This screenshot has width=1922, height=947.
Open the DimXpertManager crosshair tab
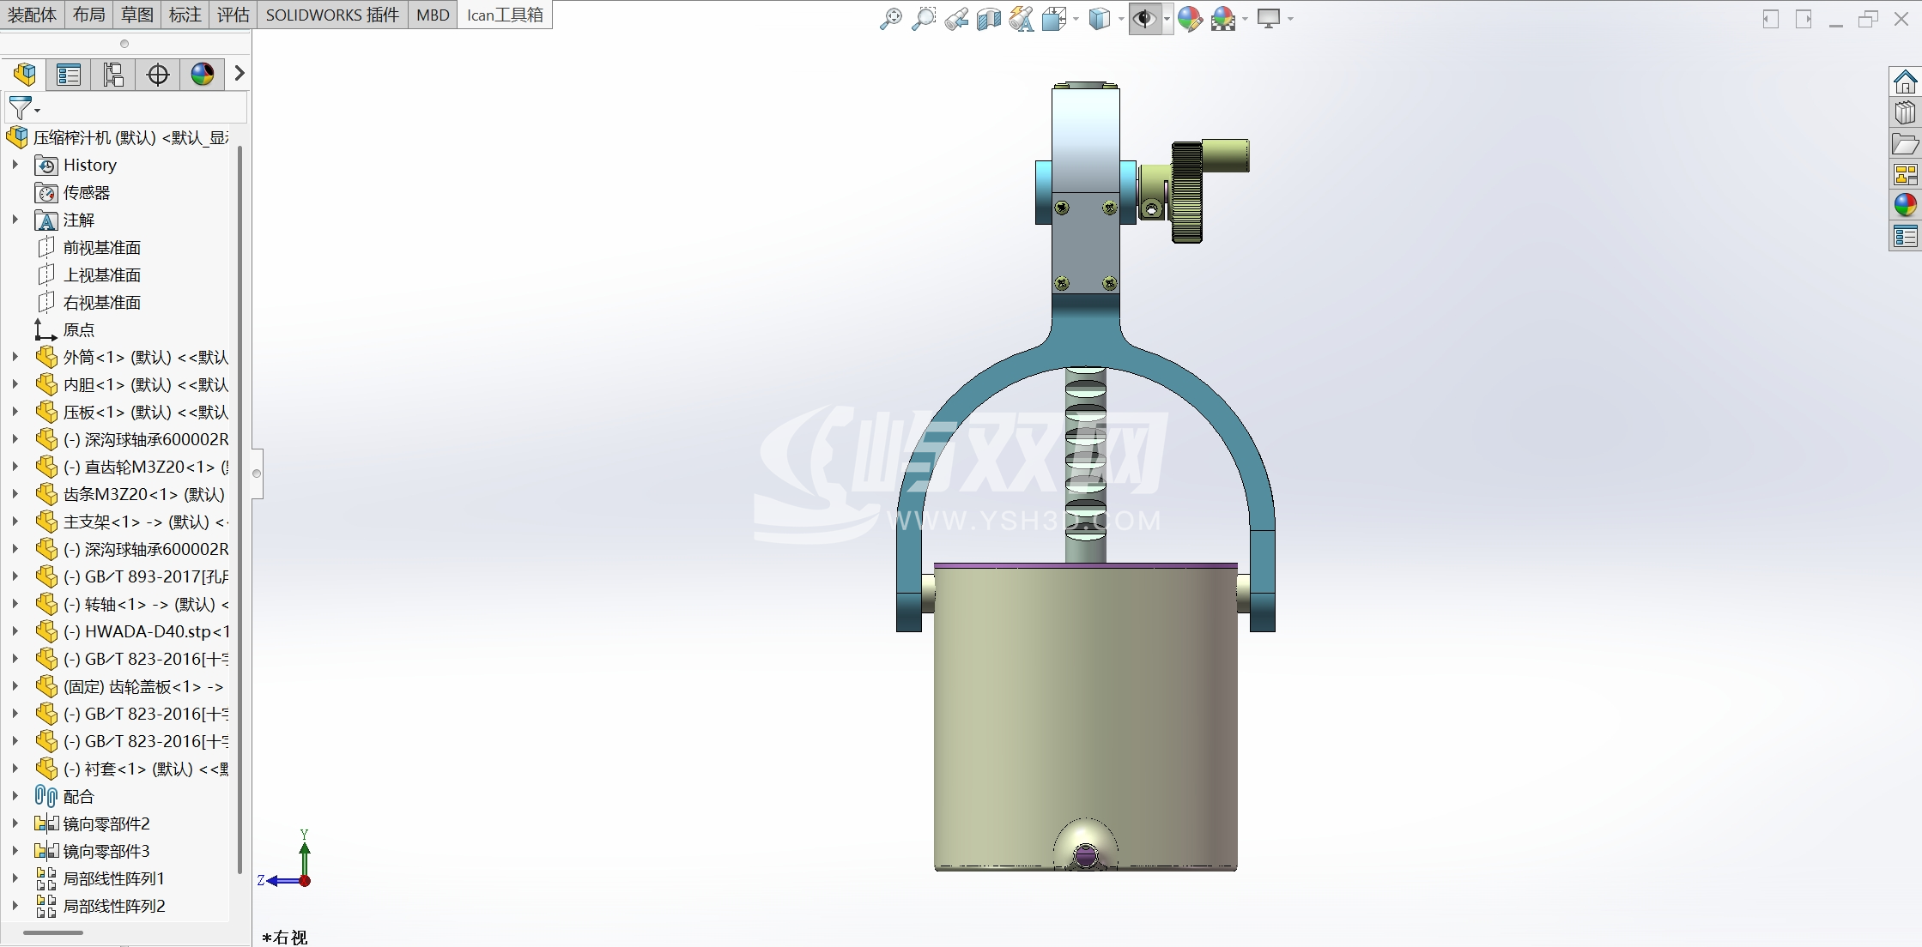(158, 75)
